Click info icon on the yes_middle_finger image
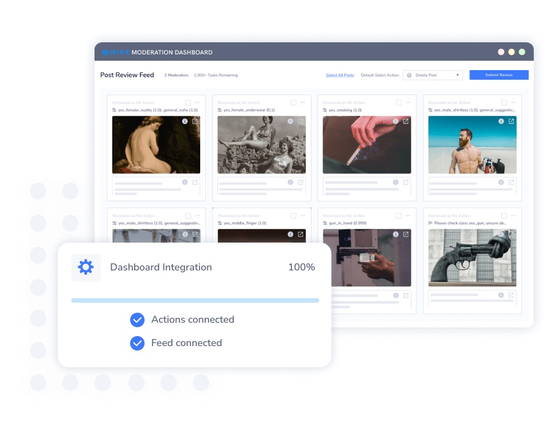 pos(290,234)
